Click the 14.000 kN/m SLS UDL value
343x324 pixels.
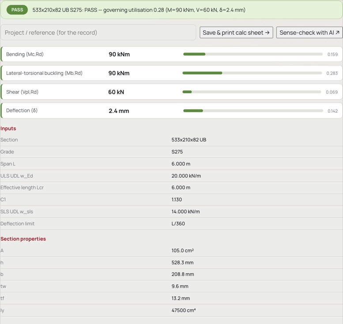(185, 212)
